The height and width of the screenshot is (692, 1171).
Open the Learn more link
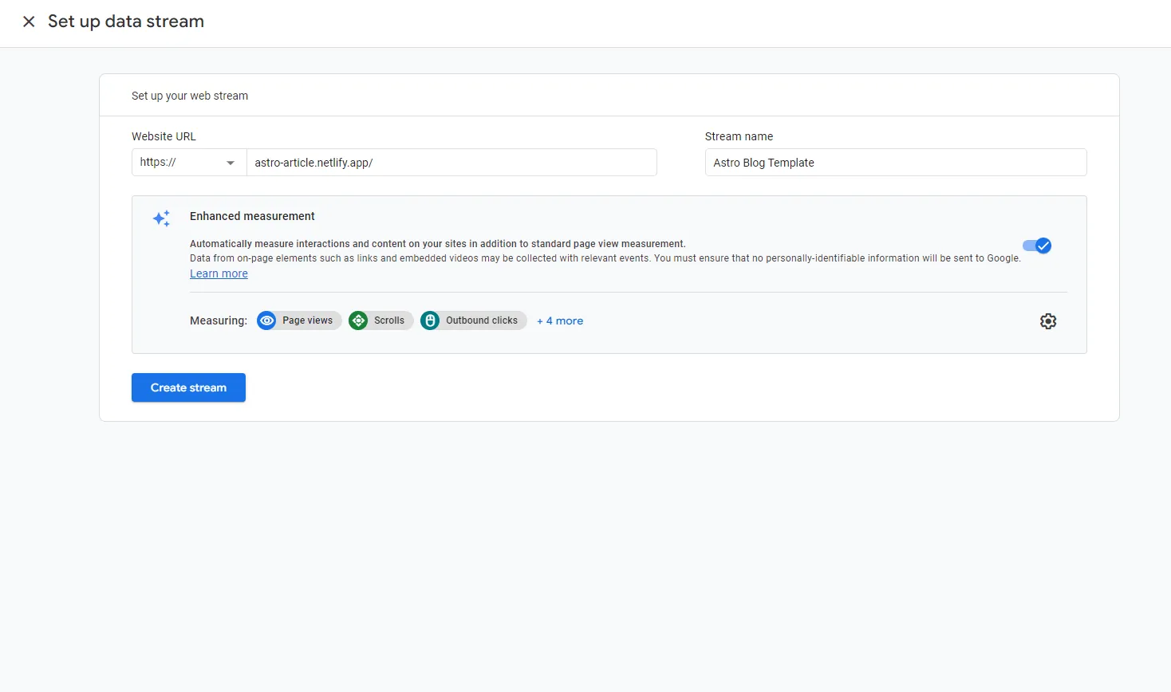coord(219,273)
